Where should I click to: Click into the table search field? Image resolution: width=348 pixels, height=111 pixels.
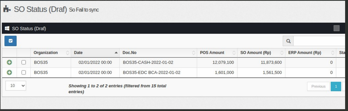click(319, 41)
